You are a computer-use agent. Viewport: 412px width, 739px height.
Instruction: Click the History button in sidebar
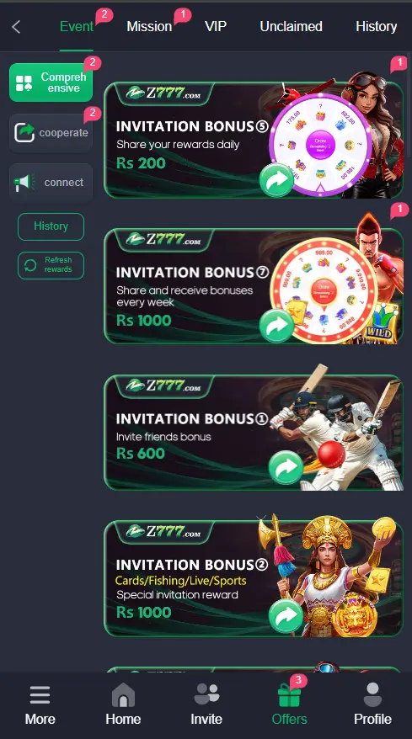[x=51, y=226]
